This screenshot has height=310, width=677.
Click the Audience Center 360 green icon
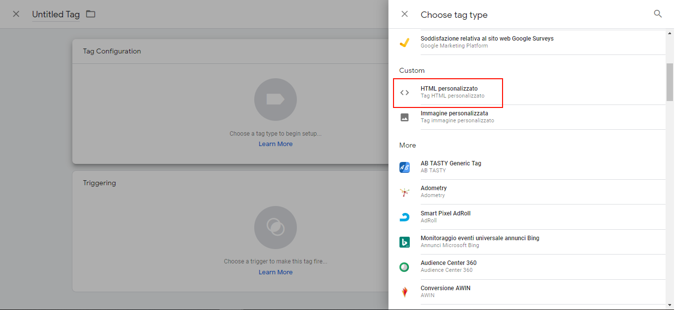[404, 267]
